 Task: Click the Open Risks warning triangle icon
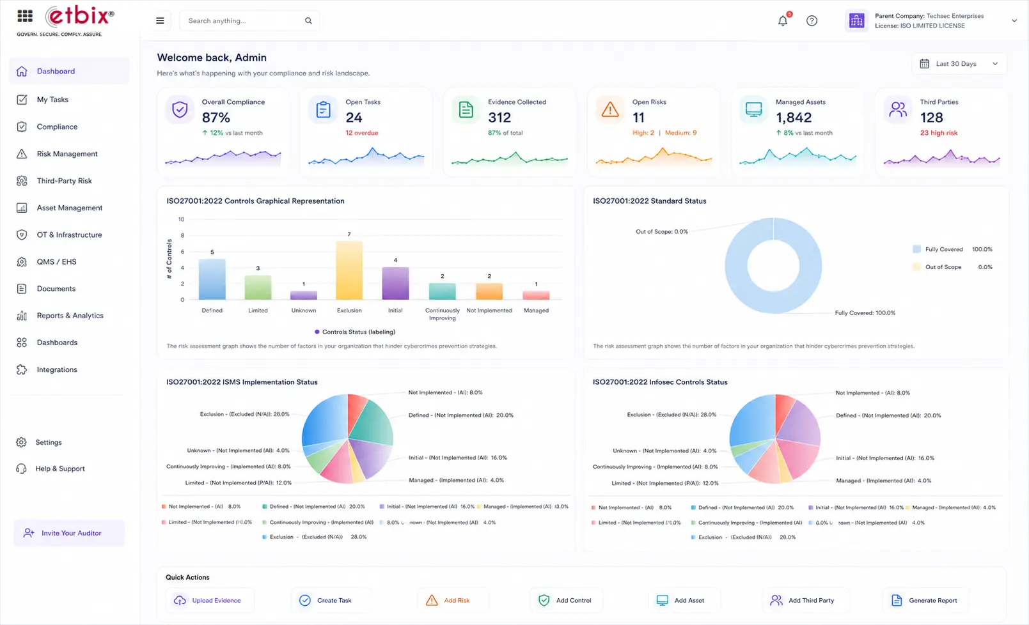[610, 110]
